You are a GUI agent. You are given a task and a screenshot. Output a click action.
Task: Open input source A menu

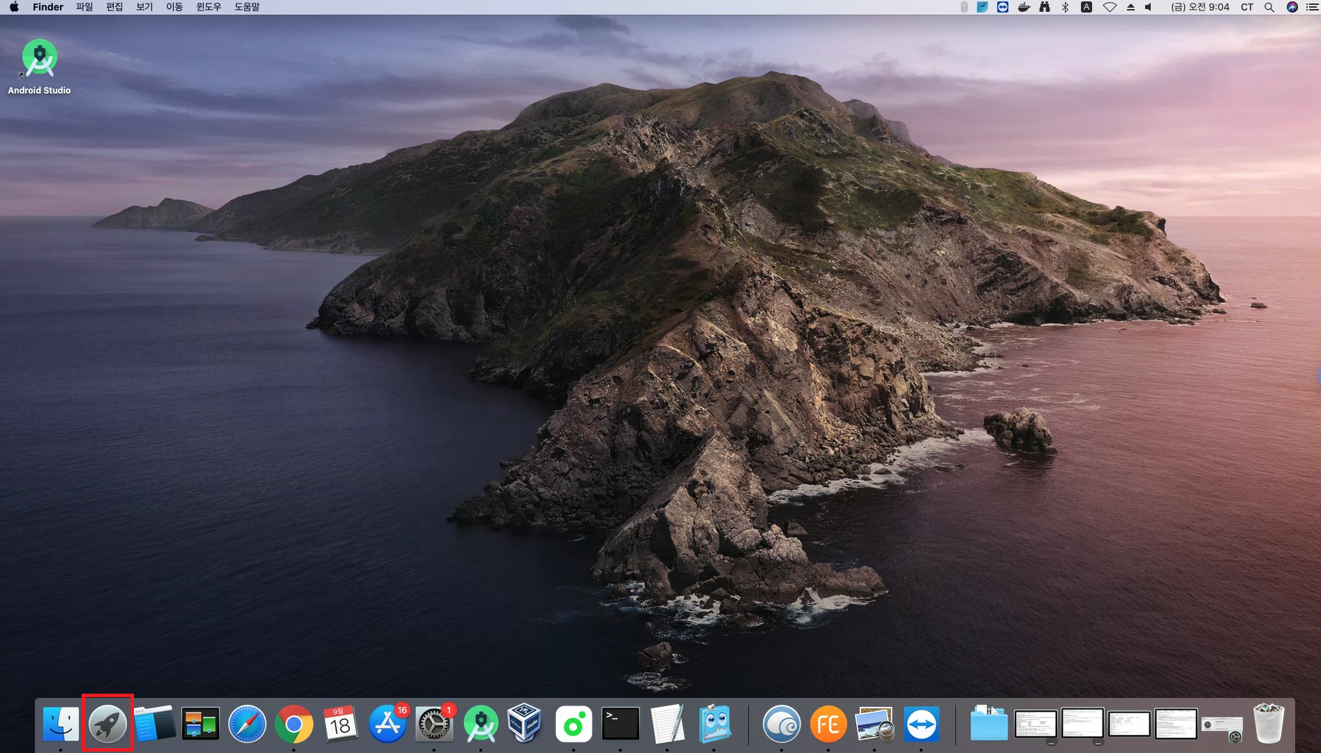[x=1087, y=7]
